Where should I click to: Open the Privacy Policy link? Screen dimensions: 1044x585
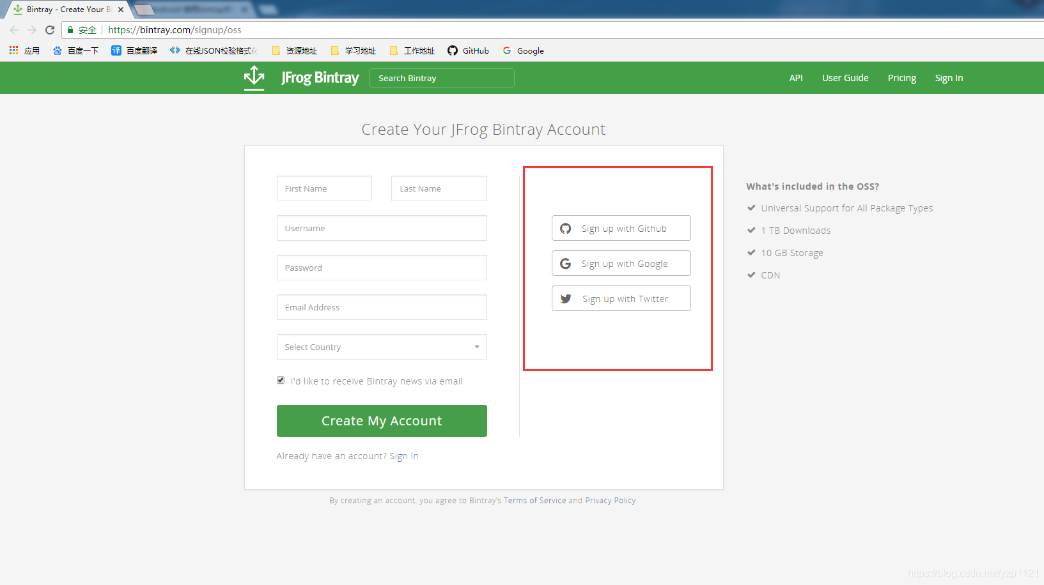(610, 500)
